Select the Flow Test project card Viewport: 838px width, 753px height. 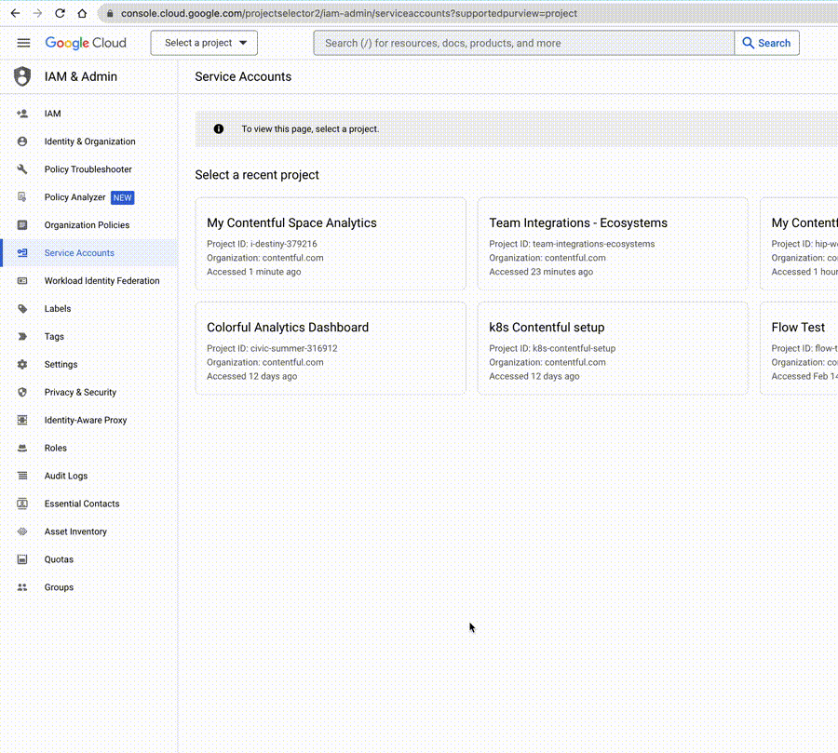[x=799, y=348]
